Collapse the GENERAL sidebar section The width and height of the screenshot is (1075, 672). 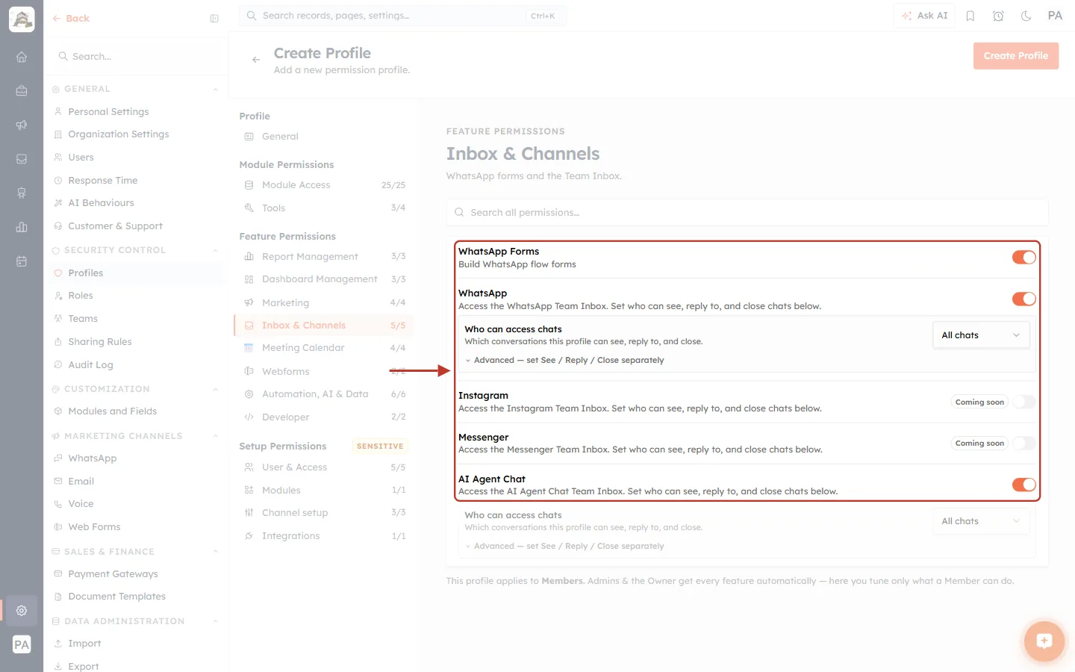pos(216,90)
